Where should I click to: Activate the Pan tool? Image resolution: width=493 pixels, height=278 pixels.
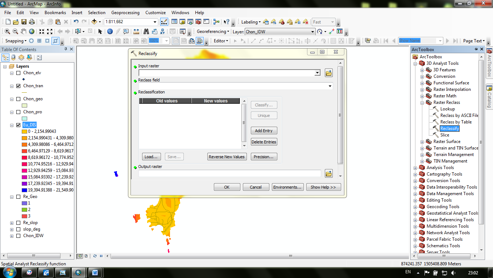pos(23,31)
